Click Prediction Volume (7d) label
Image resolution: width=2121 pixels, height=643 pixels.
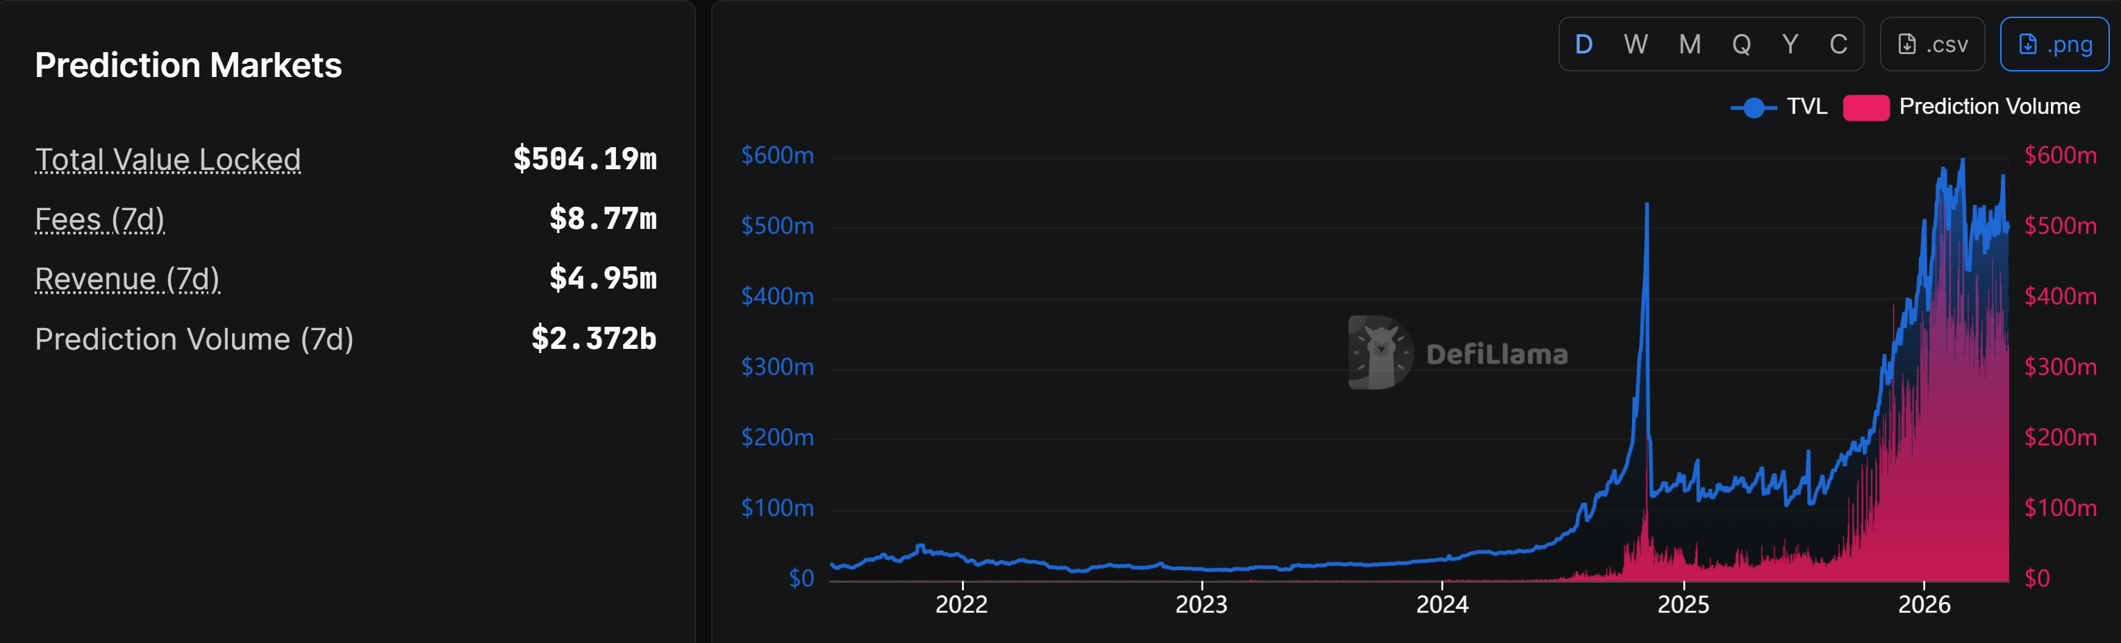(194, 340)
